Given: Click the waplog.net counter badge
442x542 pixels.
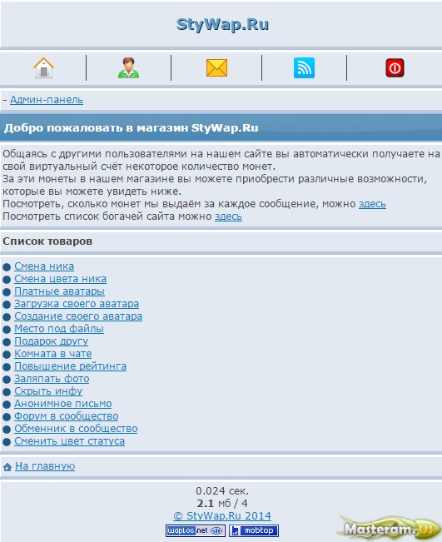Looking at the screenshot, I should pyautogui.click(x=196, y=530).
